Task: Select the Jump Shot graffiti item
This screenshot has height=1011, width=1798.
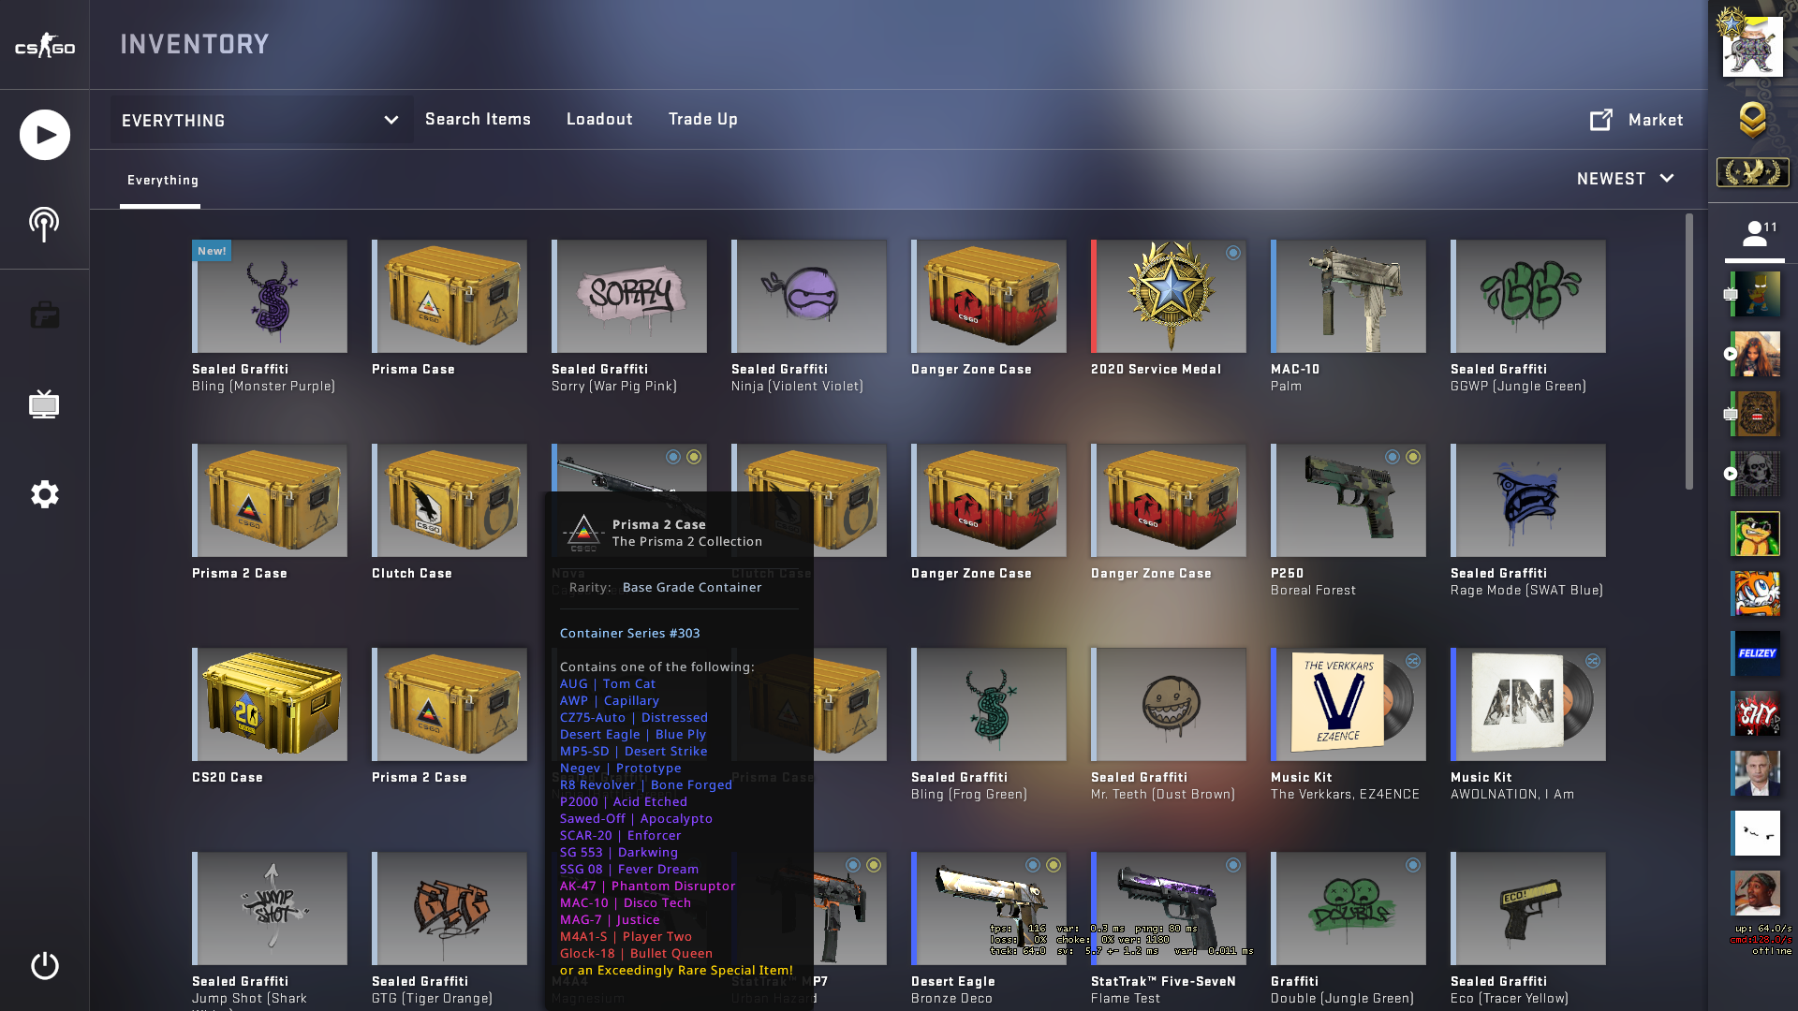Action: [270, 908]
